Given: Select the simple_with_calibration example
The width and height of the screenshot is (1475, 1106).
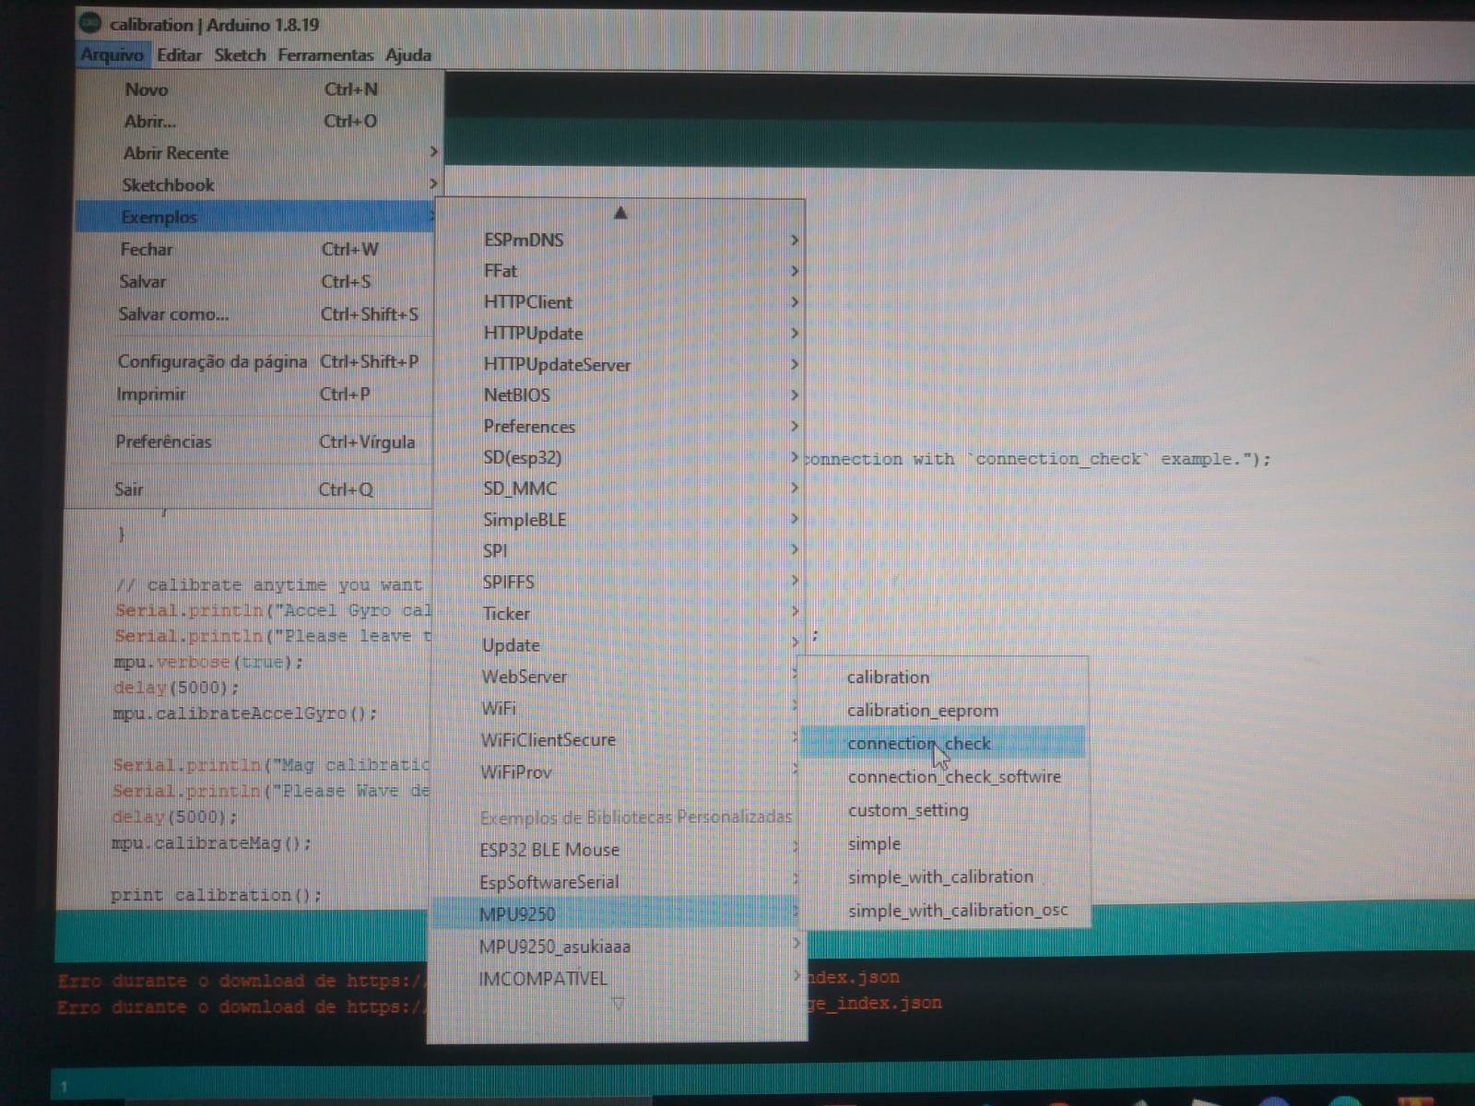Looking at the screenshot, I should coord(946,877).
